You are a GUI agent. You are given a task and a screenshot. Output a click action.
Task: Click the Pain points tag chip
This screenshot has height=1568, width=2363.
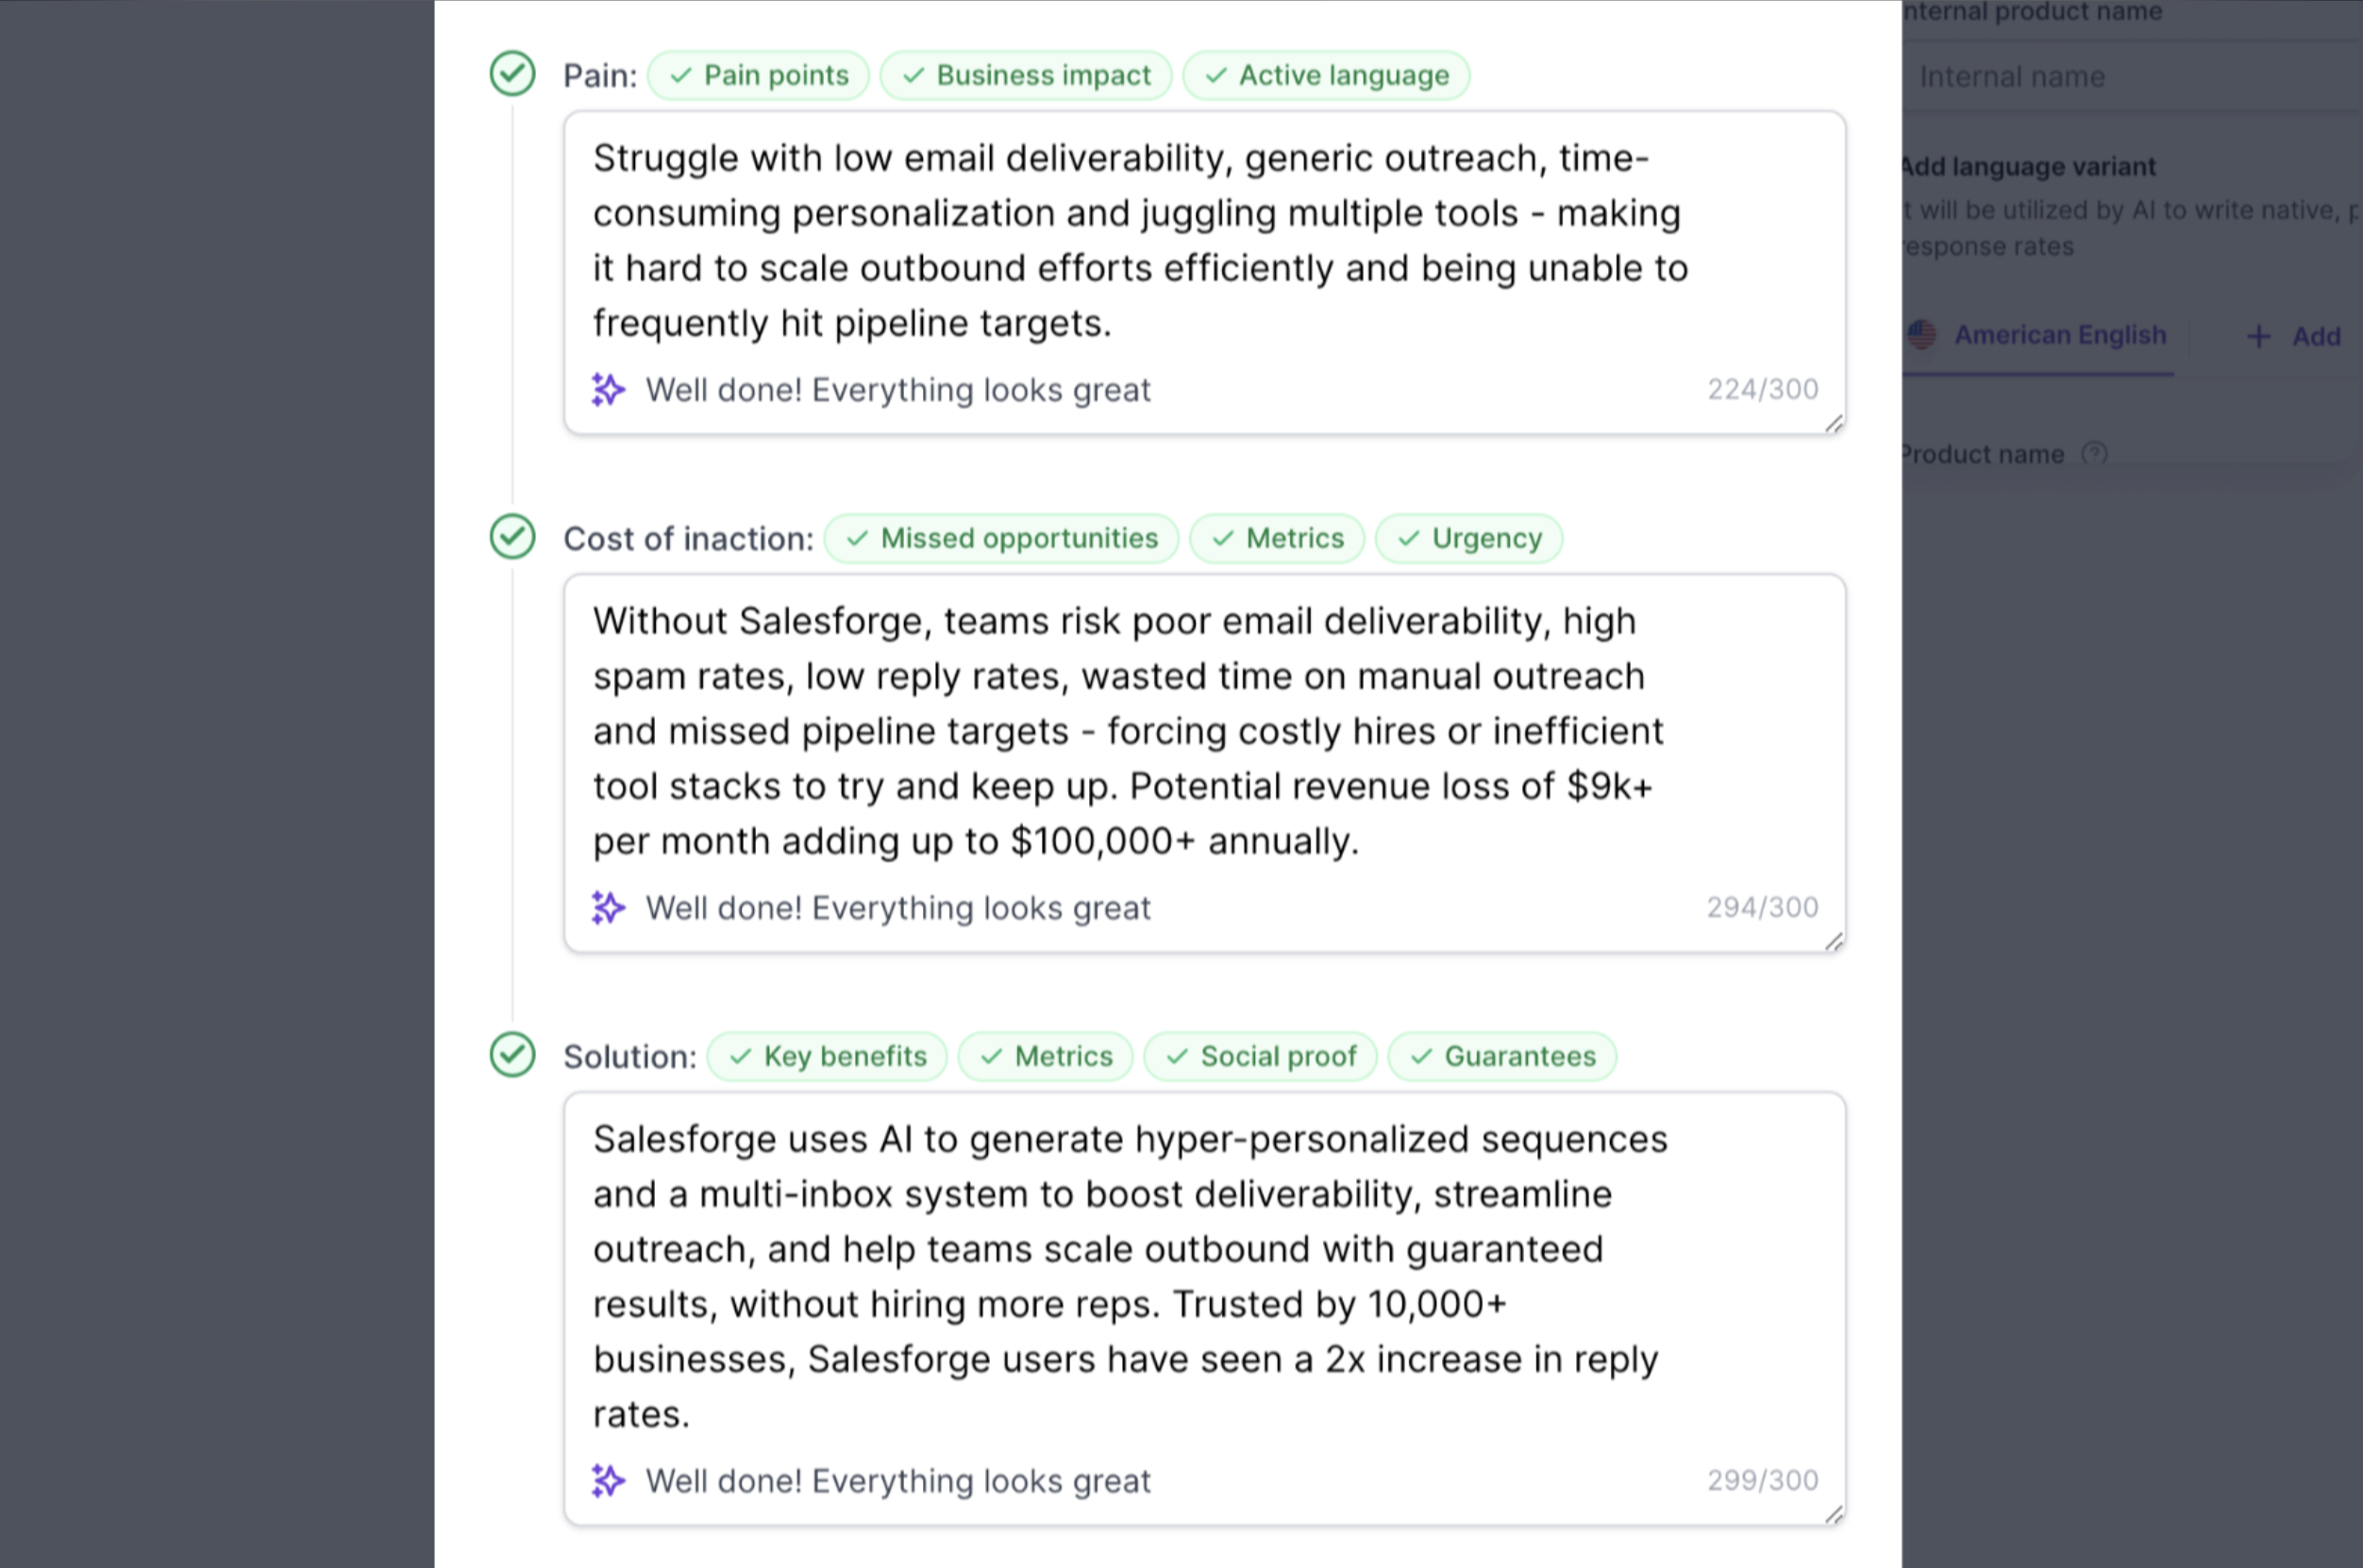click(x=758, y=75)
